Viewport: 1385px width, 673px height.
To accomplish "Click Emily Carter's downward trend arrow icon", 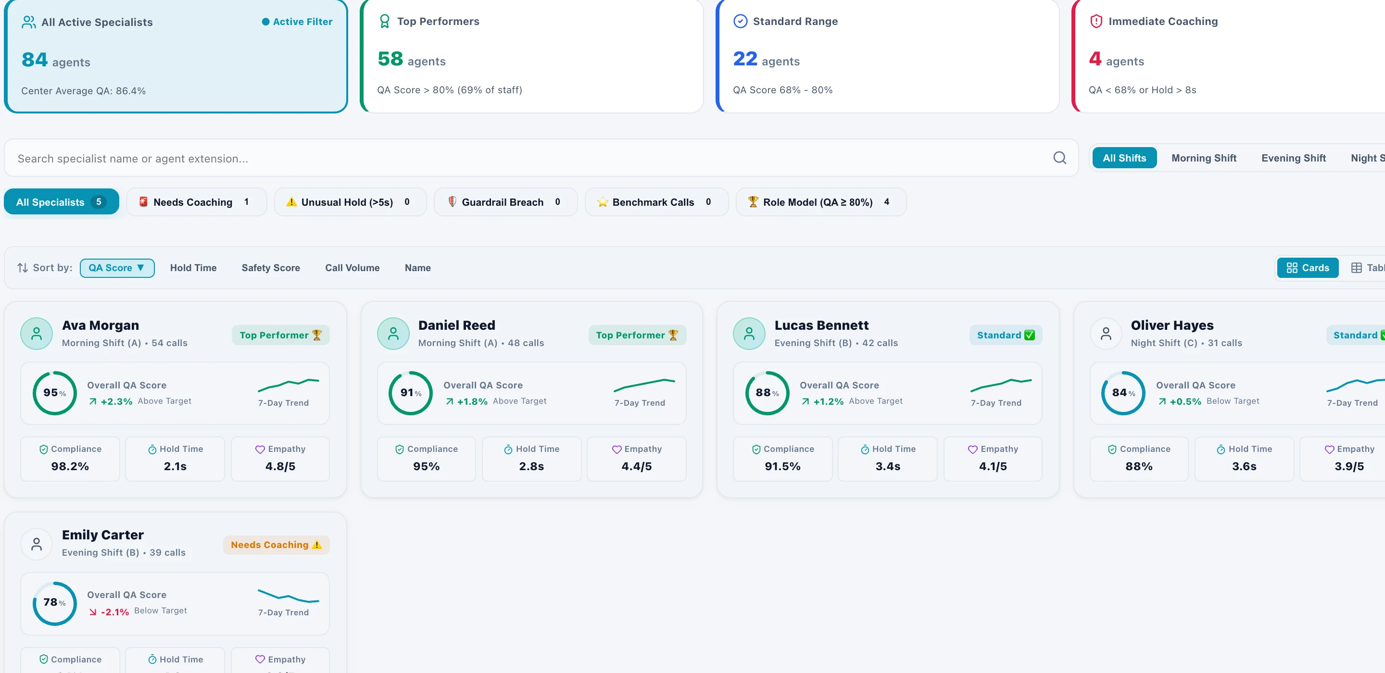I will 92,612.
